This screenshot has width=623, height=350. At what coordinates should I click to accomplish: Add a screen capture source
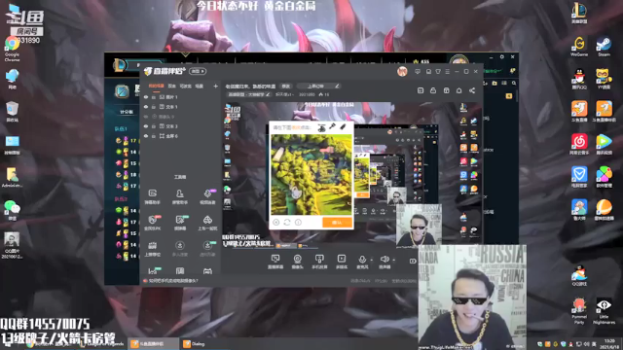275,262
